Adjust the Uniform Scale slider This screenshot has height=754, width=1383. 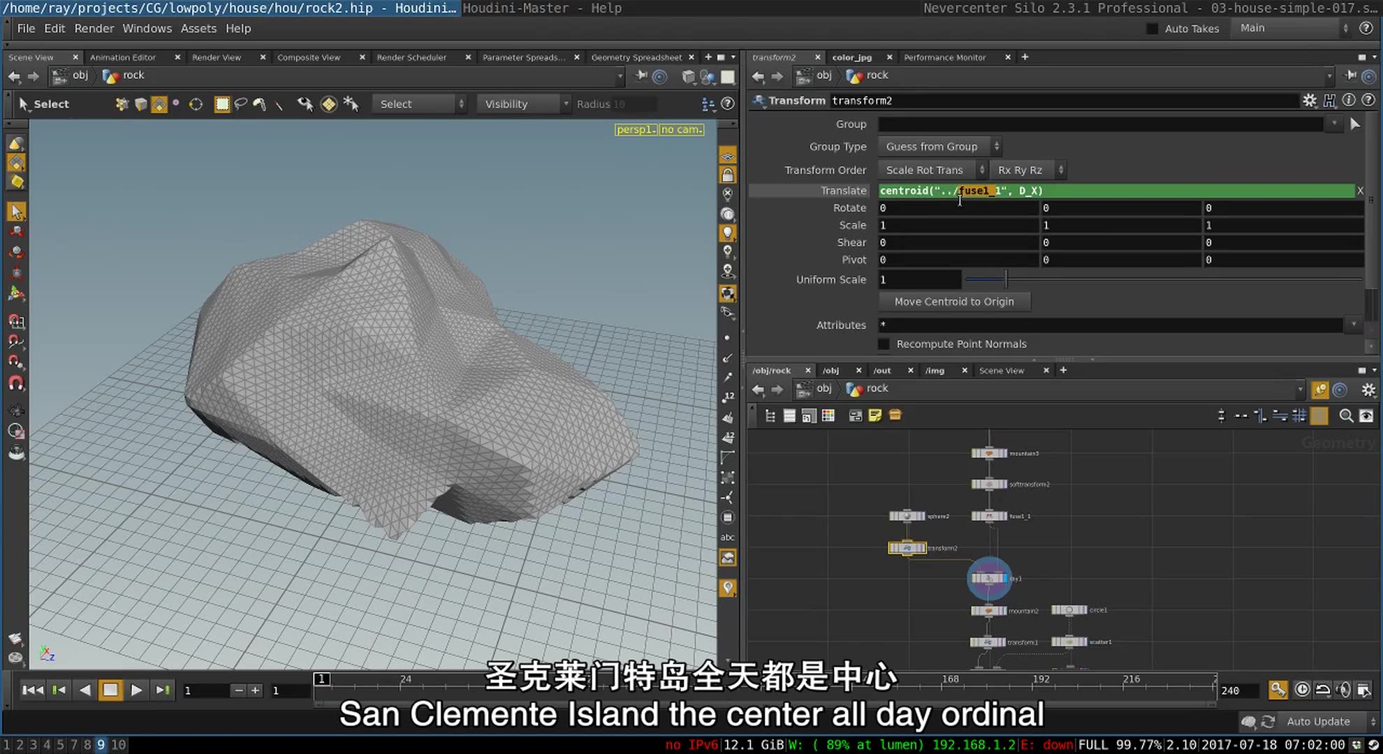pos(1006,280)
